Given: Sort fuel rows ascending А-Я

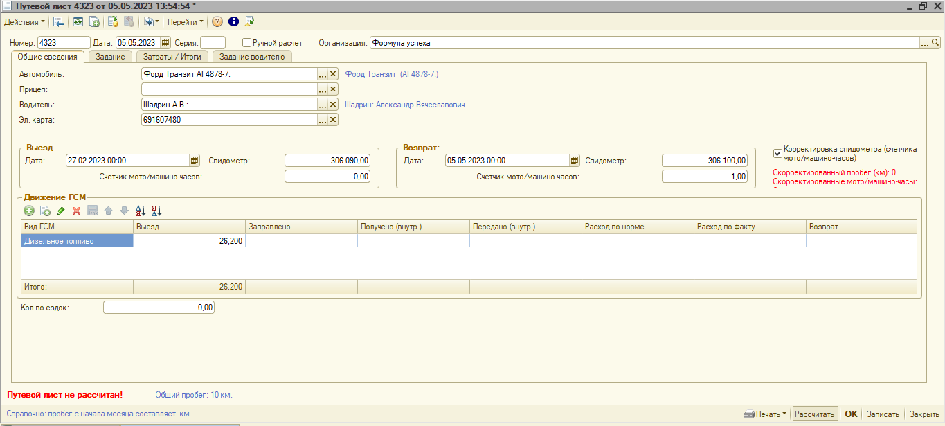Looking at the screenshot, I should [x=141, y=211].
